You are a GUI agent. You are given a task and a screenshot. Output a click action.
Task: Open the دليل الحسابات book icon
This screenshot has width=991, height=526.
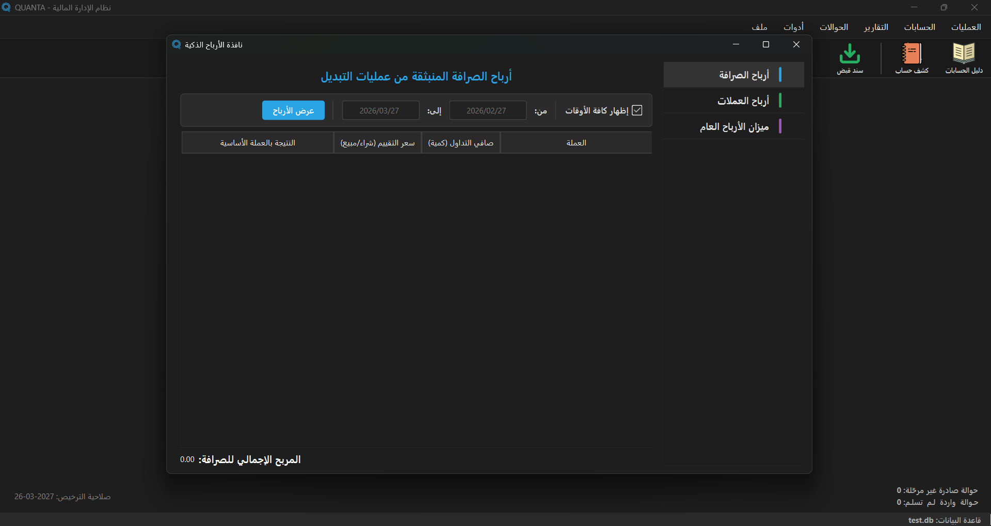(x=964, y=54)
